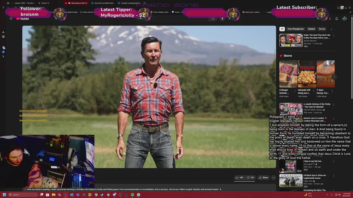Expand the bookmarks overflow chevron
This screenshot has width=353, height=198.
tap(351, 12)
